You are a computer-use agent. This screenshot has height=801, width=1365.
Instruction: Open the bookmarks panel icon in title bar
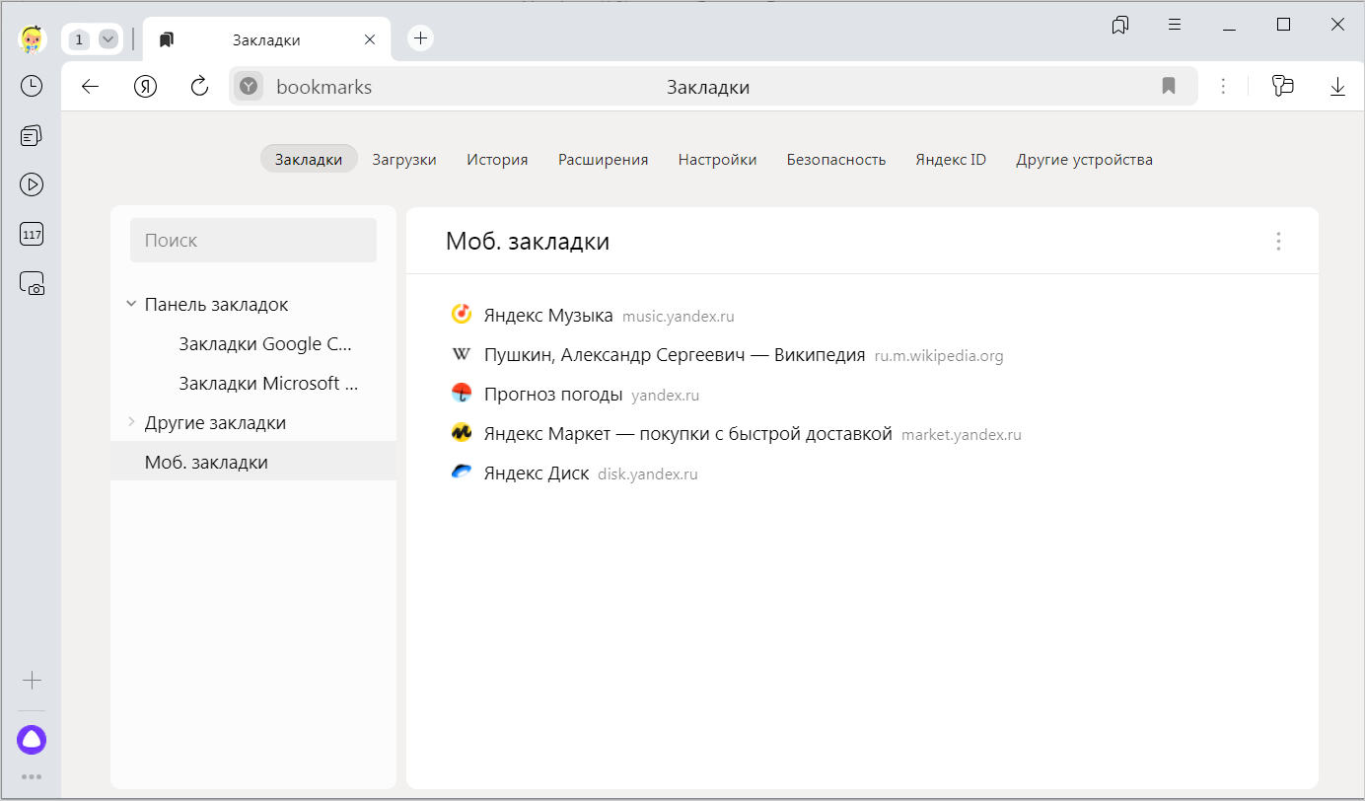pos(1119,25)
